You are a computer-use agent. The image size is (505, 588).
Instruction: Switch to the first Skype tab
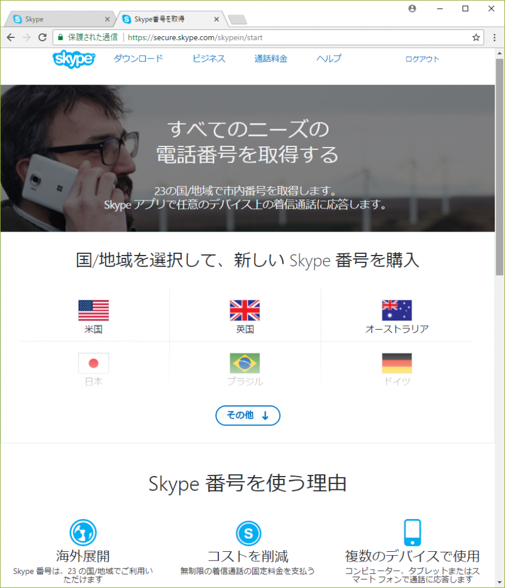coord(60,19)
